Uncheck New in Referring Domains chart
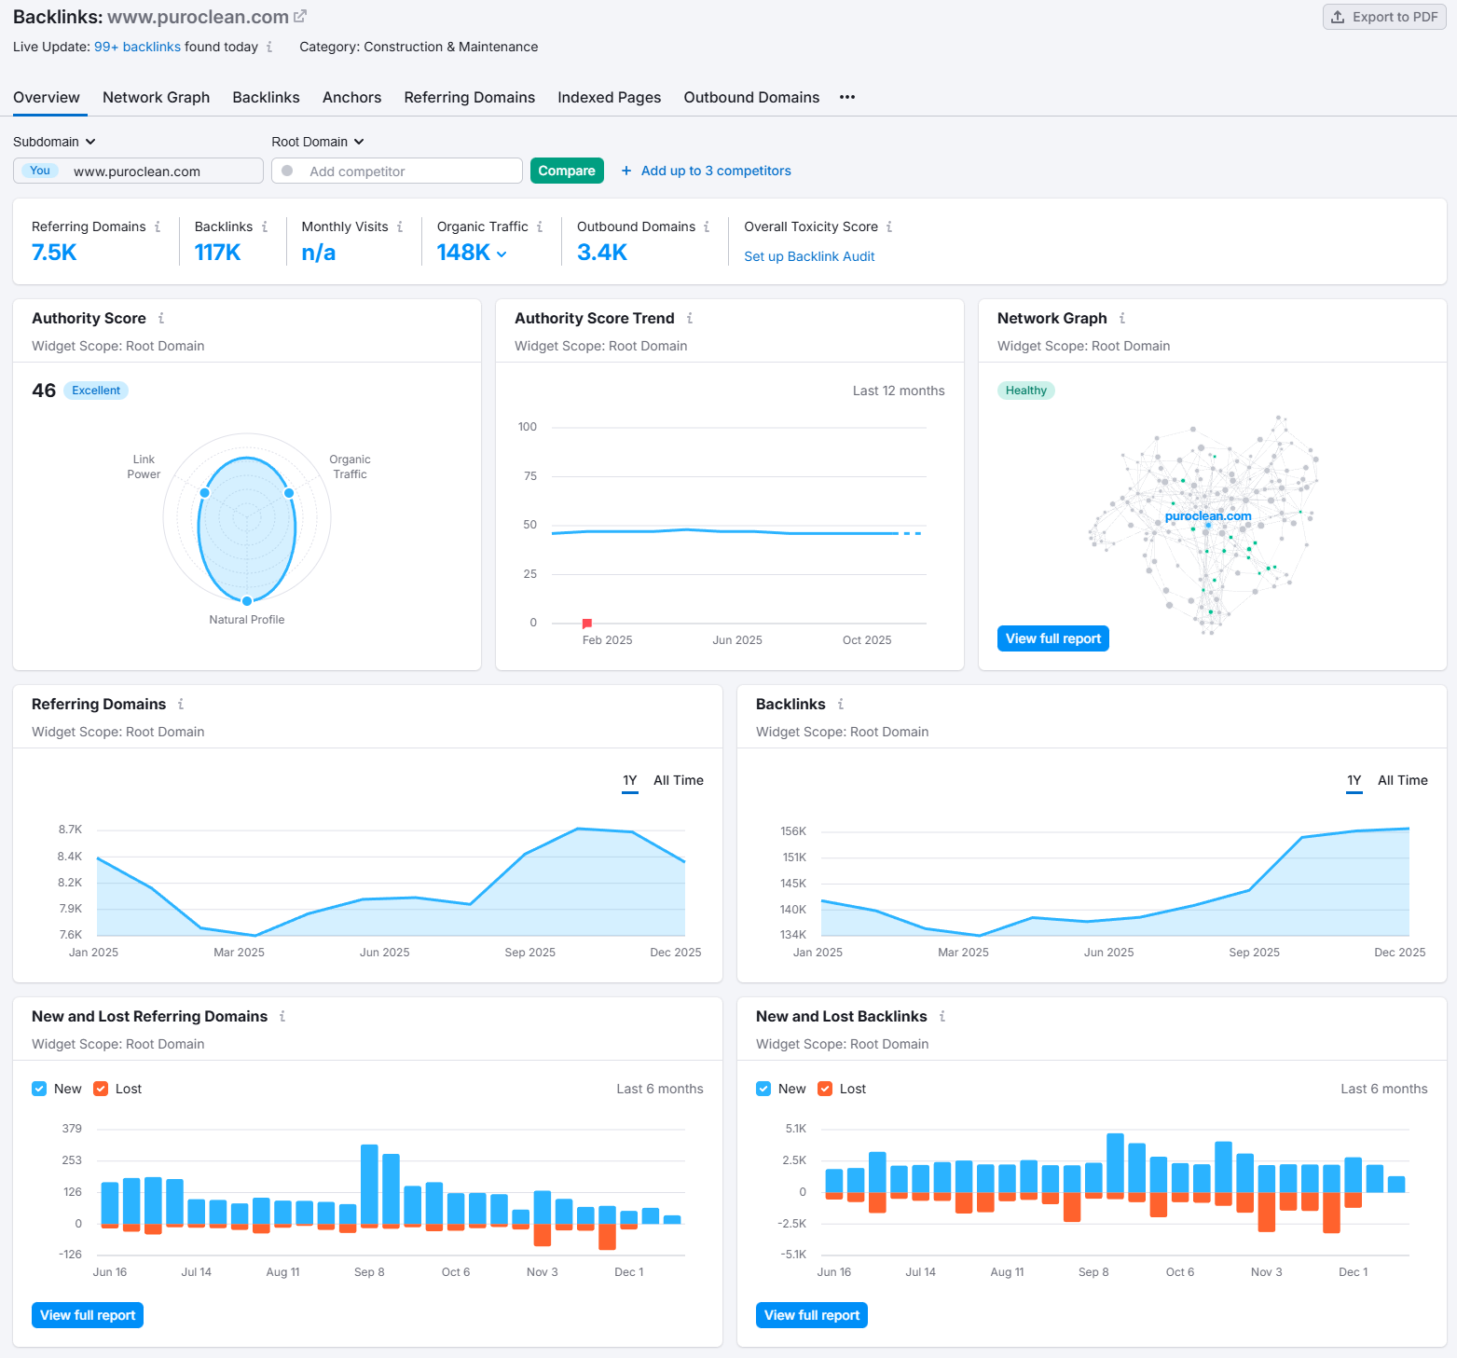 pos(39,1089)
